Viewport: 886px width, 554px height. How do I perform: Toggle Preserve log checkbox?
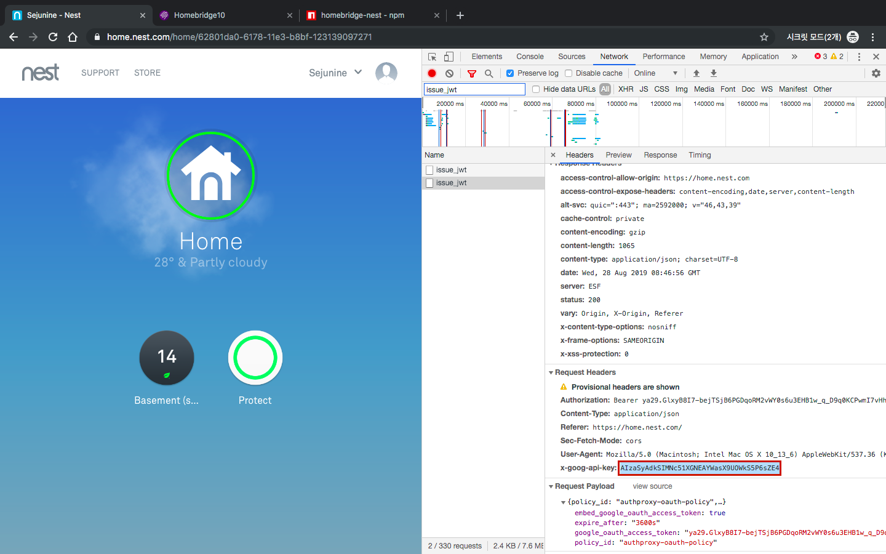[510, 73]
